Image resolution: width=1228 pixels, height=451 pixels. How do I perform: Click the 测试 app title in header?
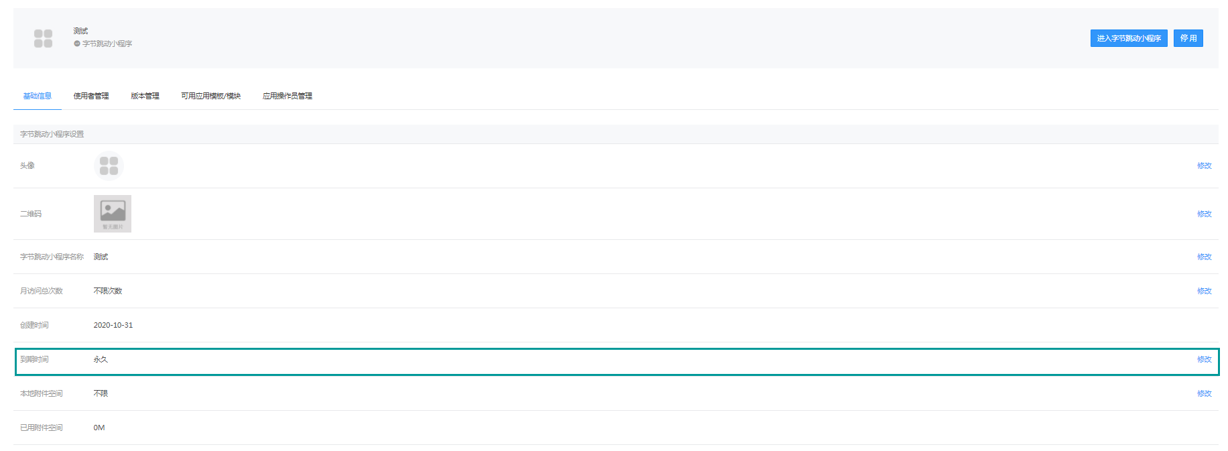80,31
